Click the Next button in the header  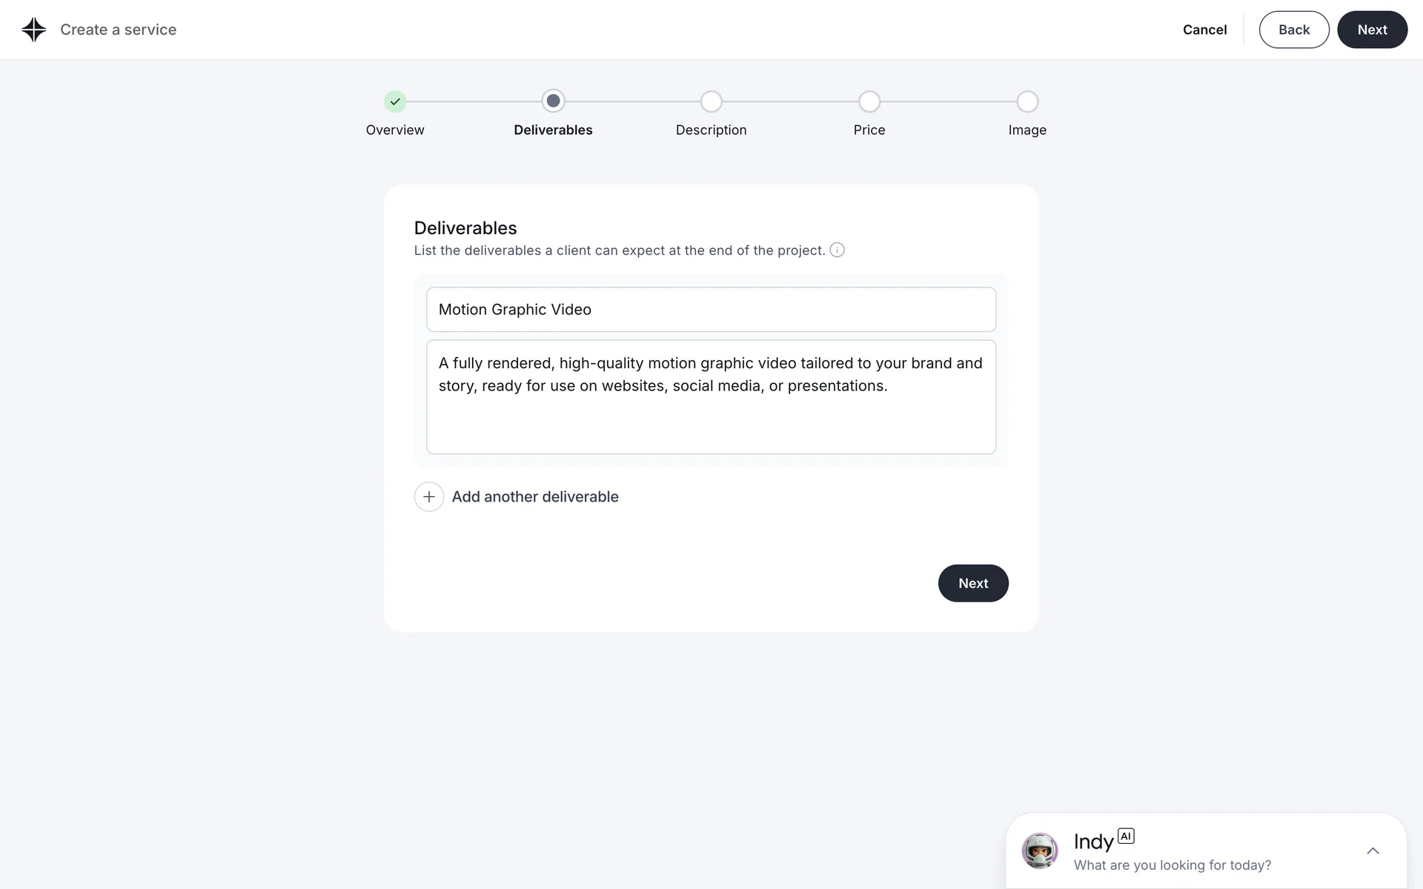click(1372, 30)
